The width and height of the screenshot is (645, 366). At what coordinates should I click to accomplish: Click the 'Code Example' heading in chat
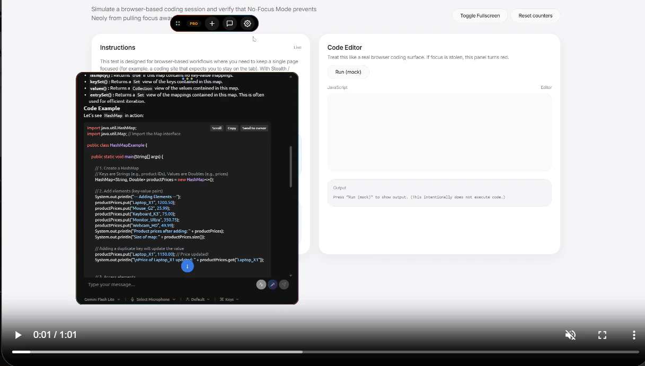pyautogui.click(x=102, y=109)
